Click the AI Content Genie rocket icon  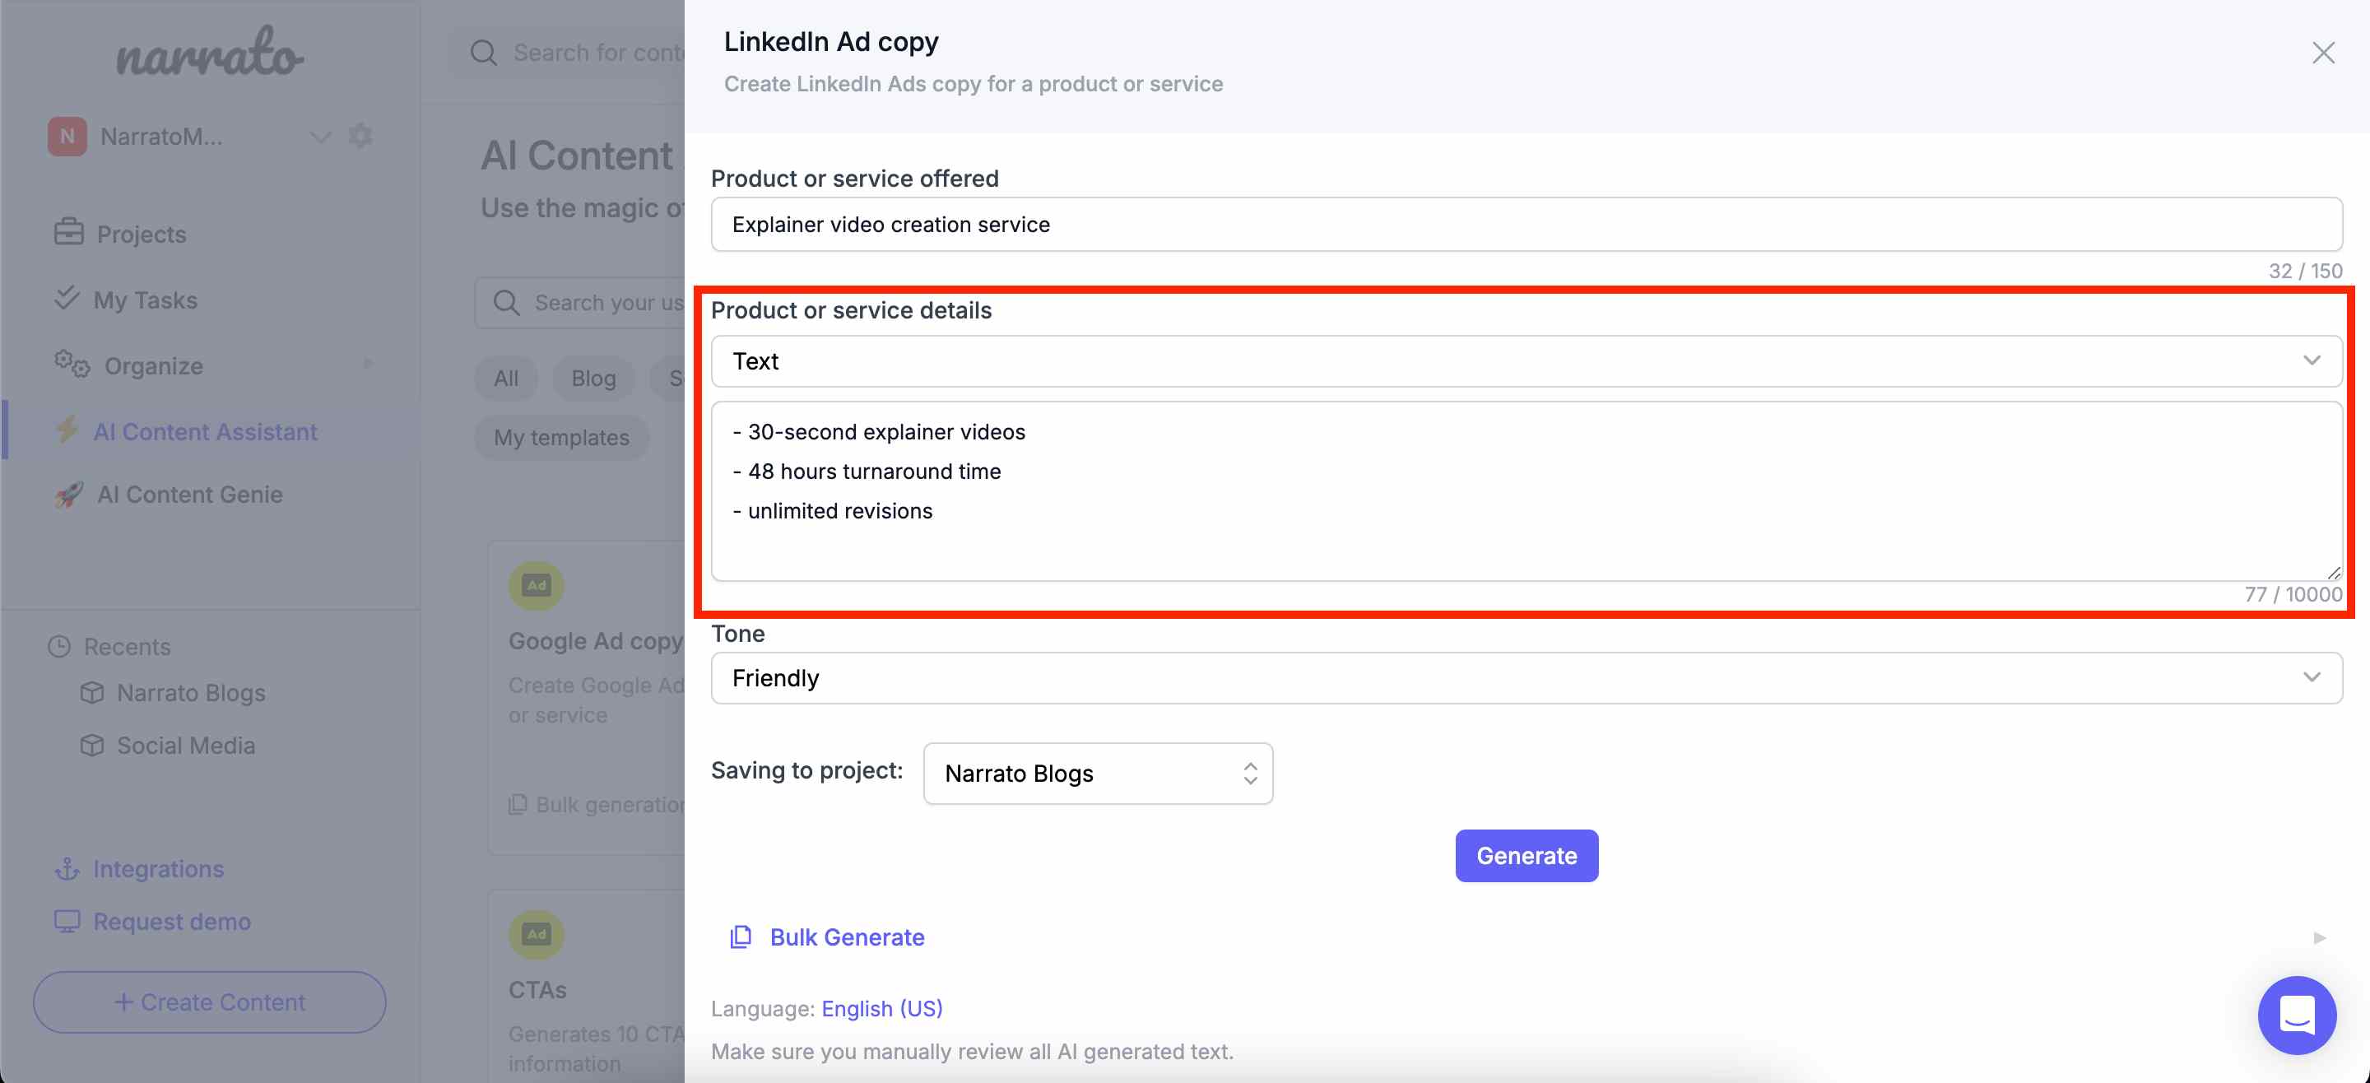coord(69,494)
